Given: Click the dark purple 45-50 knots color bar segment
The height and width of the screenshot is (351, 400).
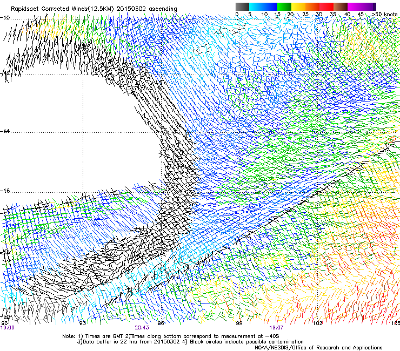Looking at the screenshot, I should 369,6.
